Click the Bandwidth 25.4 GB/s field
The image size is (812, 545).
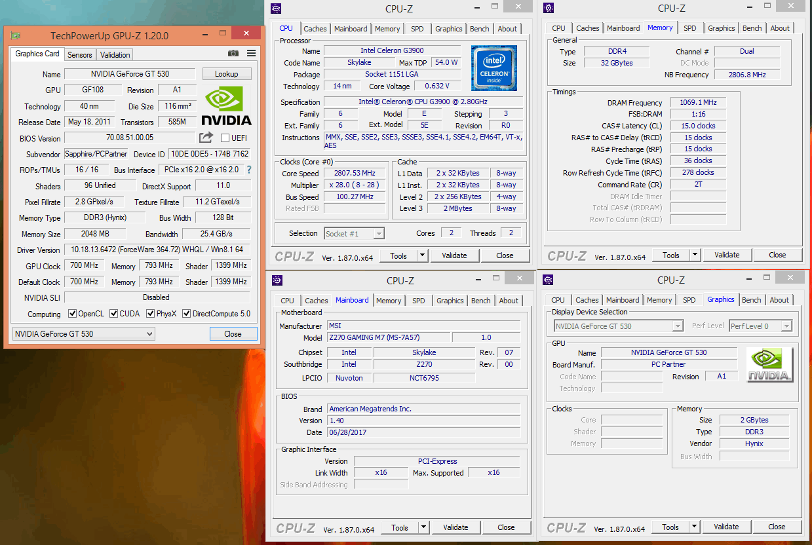[x=216, y=234]
